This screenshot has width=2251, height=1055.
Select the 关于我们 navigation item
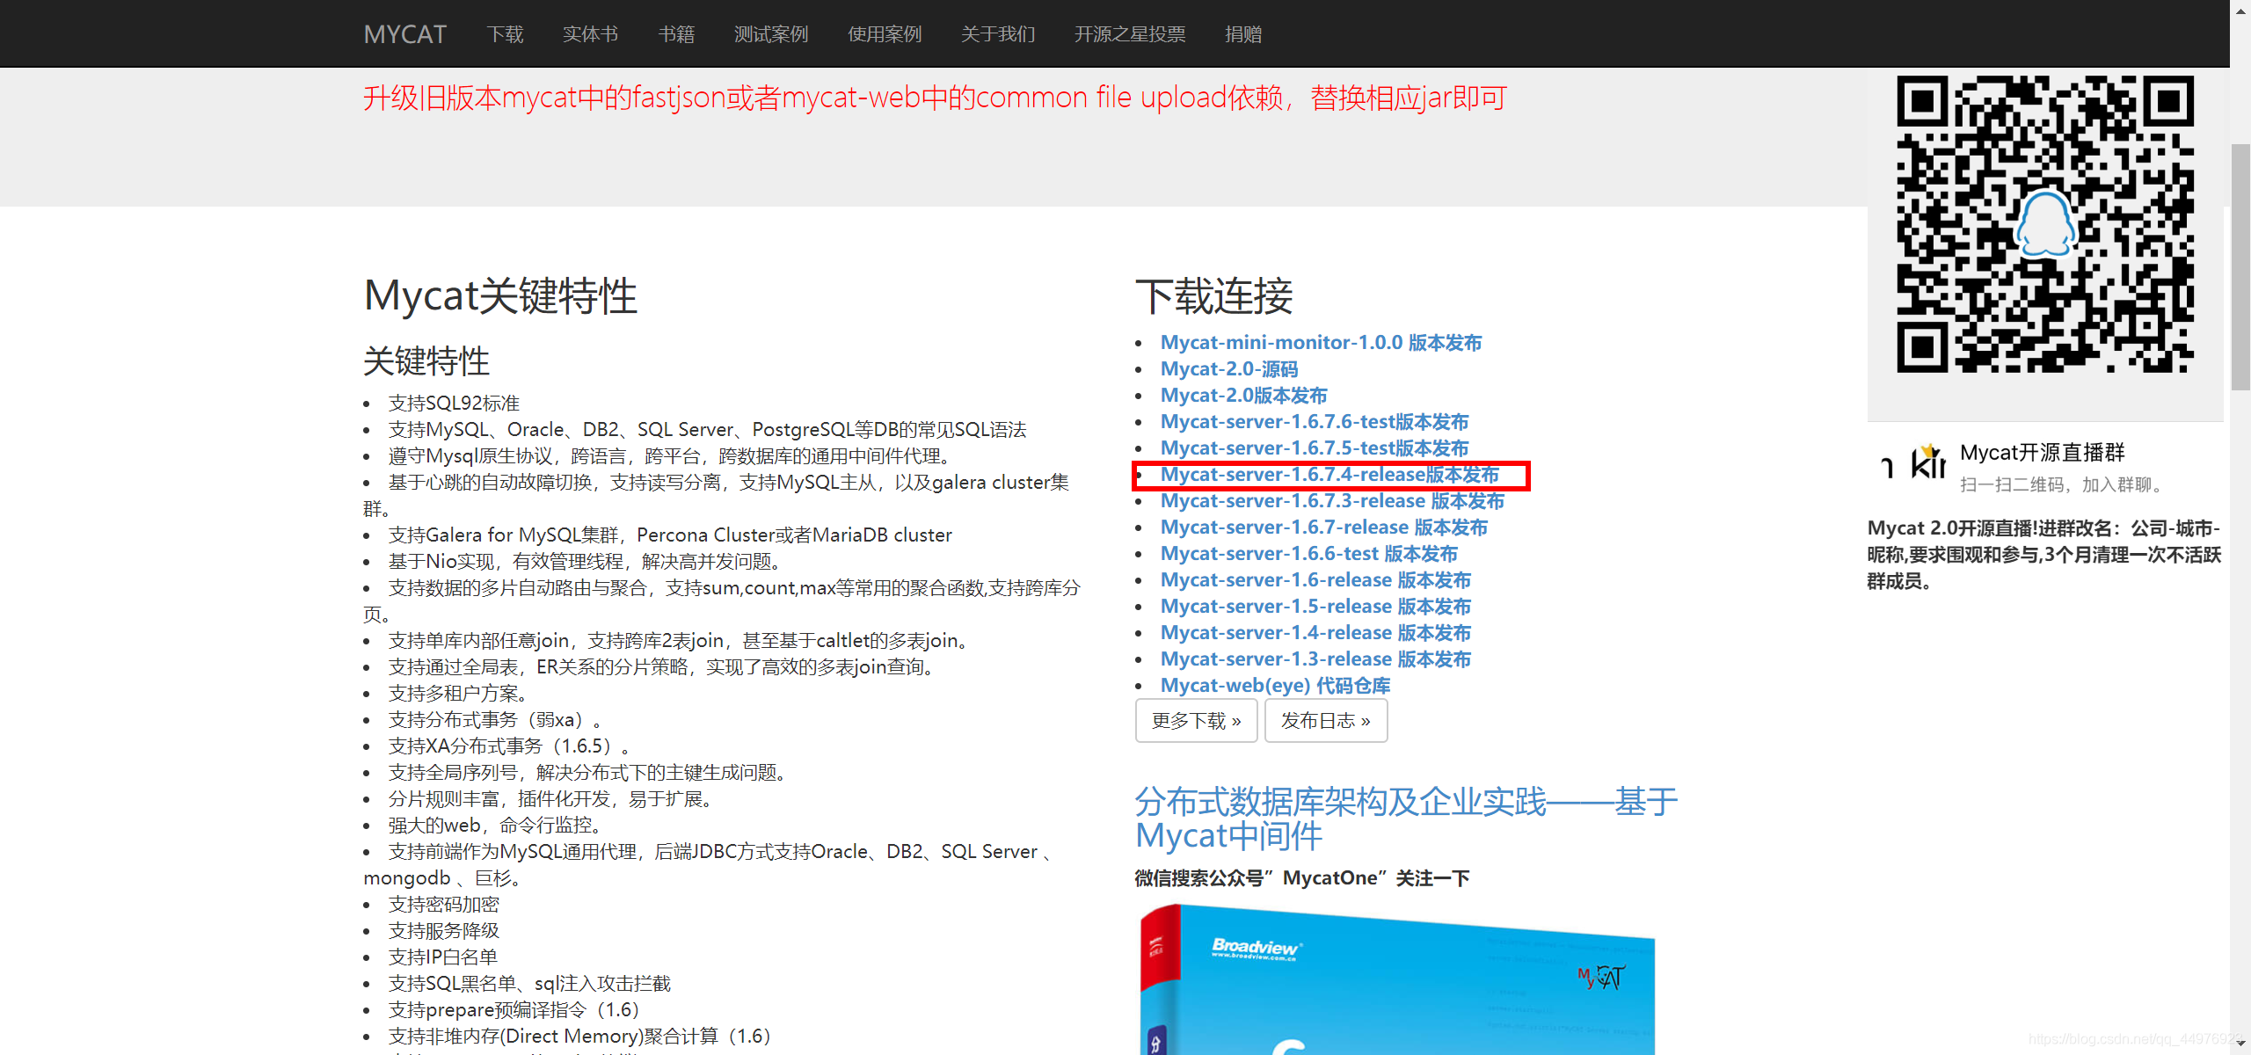[x=998, y=34]
